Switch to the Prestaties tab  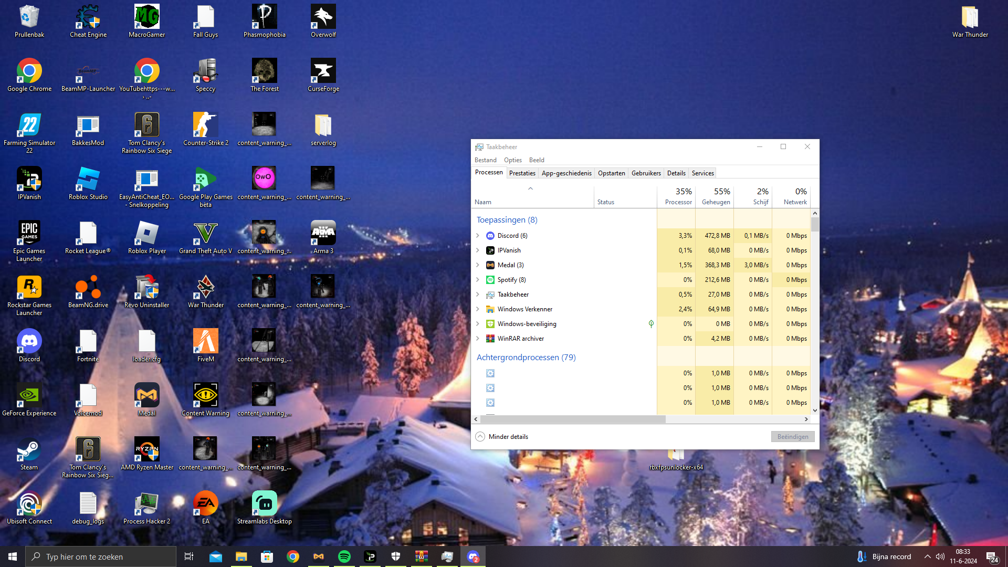522,173
